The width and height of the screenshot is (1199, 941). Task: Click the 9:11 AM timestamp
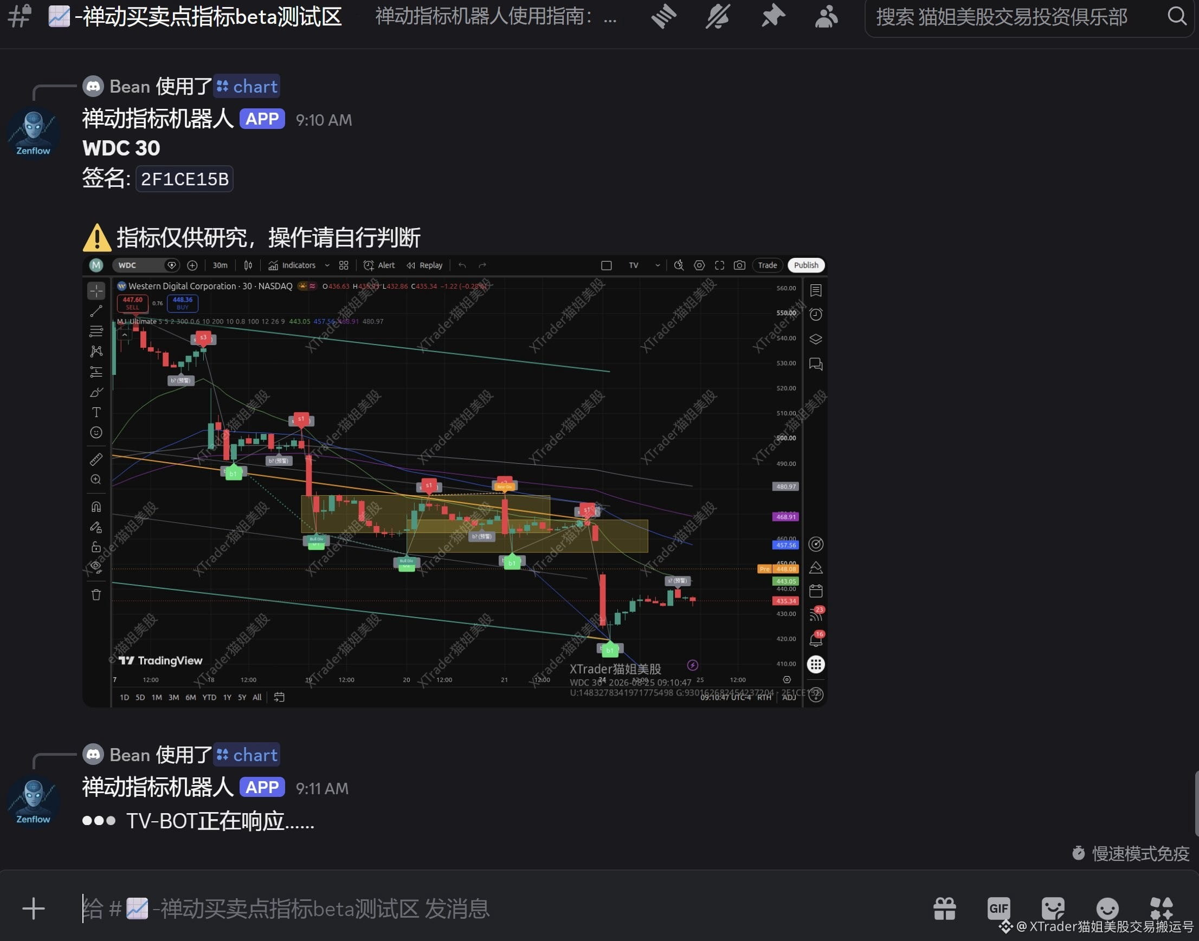pos(322,788)
